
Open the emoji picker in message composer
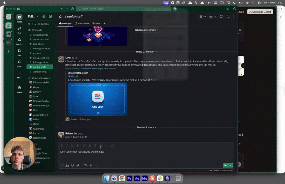click(72, 165)
